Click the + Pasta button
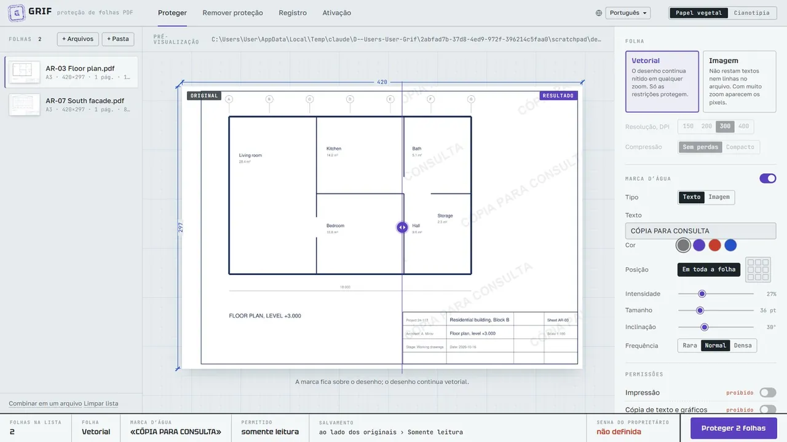Image resolution: width=787 pixels, height=442 pixels. 118,39
